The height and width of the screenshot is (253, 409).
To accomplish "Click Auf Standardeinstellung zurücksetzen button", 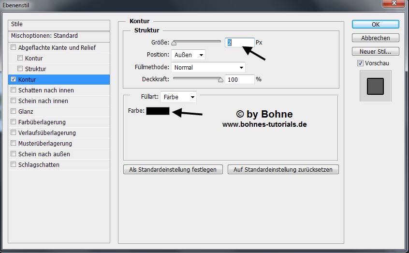I will click(283, 169).
